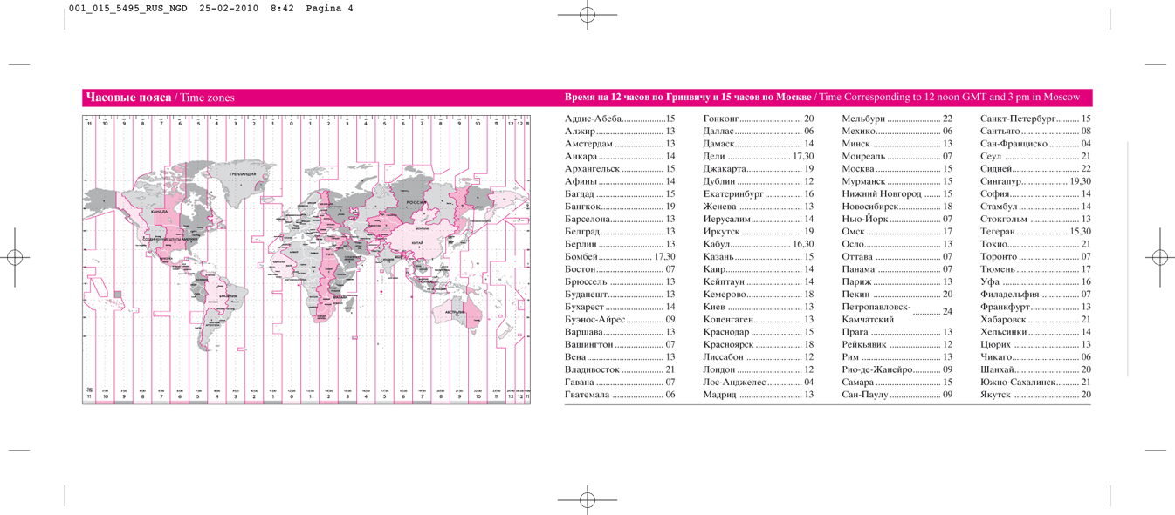Select the 'Якутск 20' row
This screenshot has height=515, width=1175.
tap(1036, 395)
